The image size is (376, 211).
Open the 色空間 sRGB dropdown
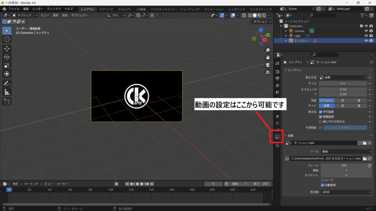(x=346, y=192)
